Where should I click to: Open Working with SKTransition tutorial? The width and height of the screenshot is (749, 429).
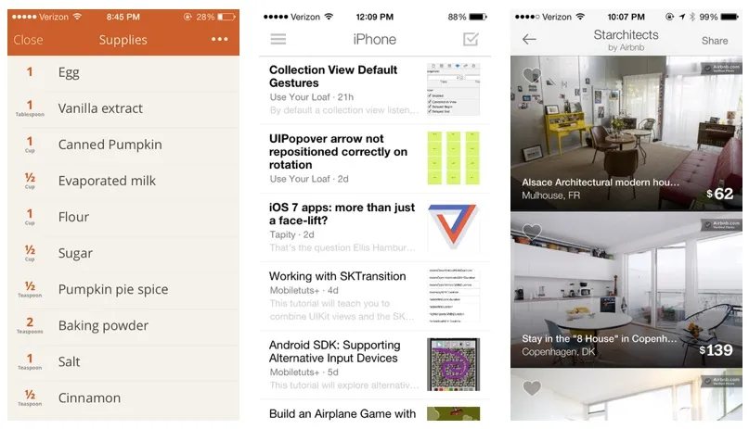click(x=338, y=276)
